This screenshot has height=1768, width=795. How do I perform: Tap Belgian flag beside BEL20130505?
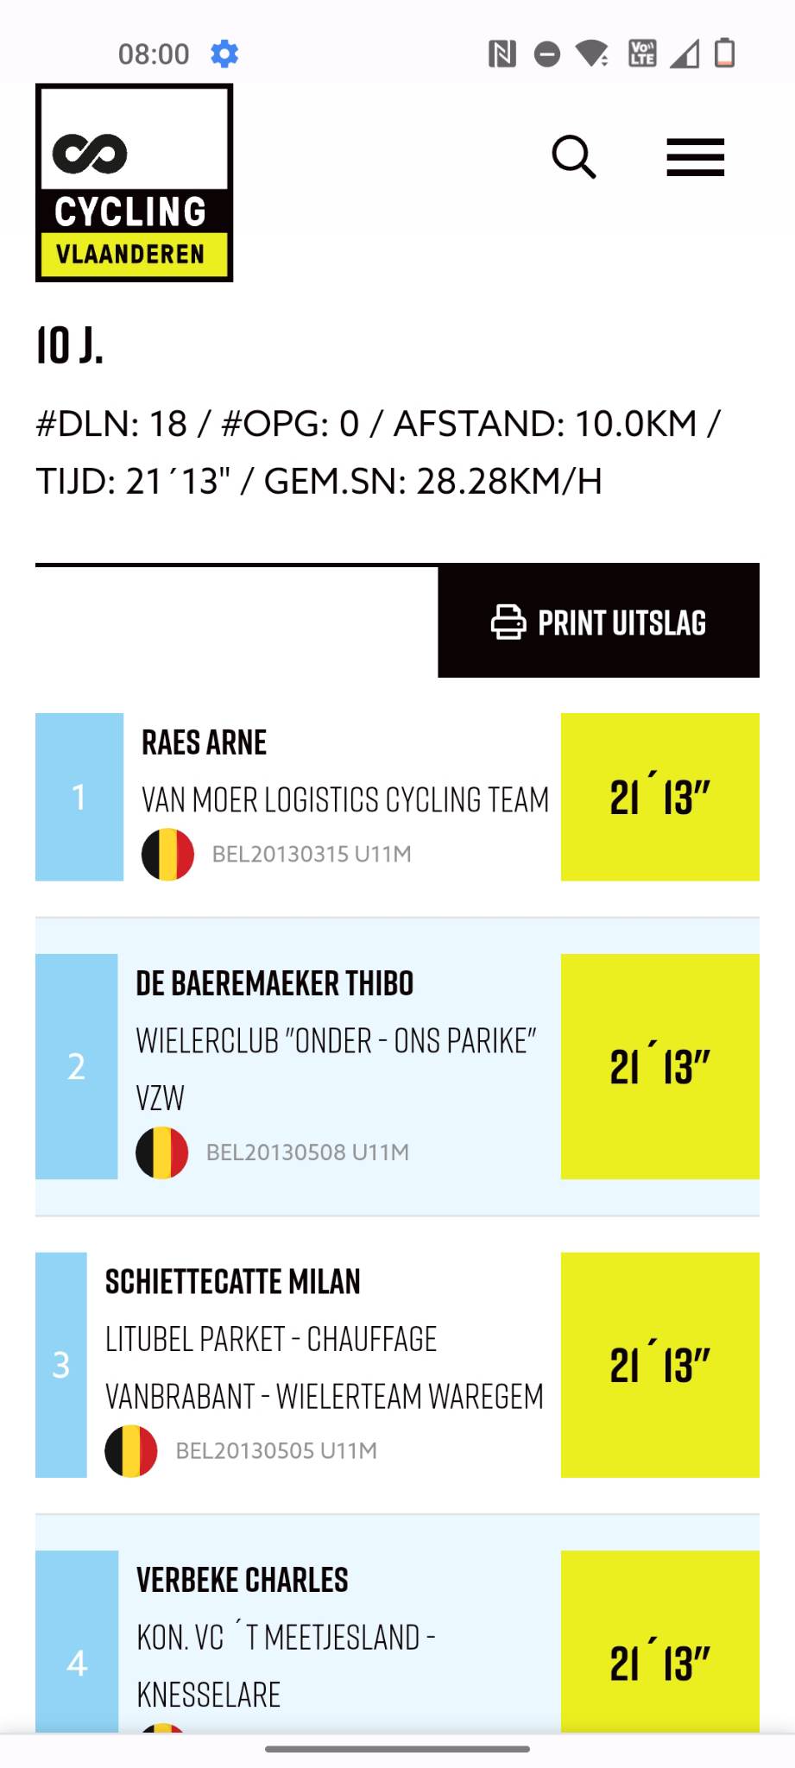[x=131, y=1450]
